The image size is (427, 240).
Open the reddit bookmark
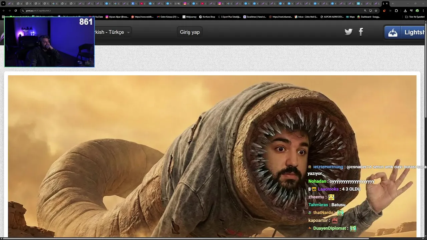[143, 17]
